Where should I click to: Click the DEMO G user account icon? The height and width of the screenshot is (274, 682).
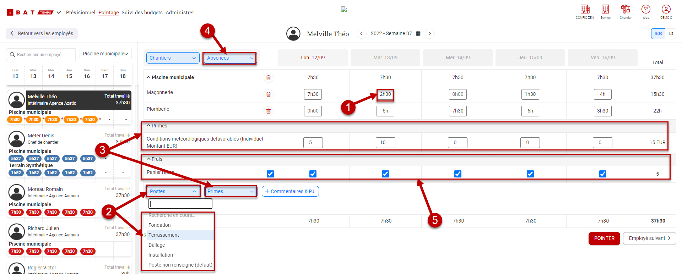tap(666, 10)
